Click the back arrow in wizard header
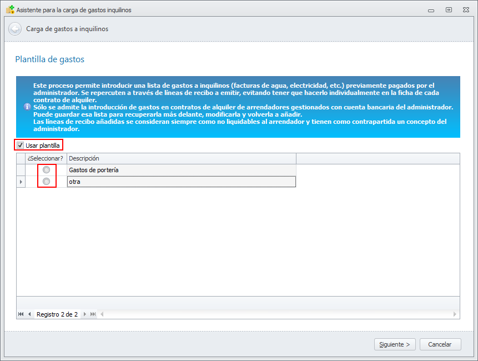Screen dimensions: 478x361 coord(15,29)
